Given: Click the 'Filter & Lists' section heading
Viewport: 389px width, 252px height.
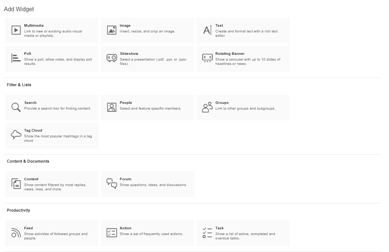Looking at the screenshot, I should [19, 85].
